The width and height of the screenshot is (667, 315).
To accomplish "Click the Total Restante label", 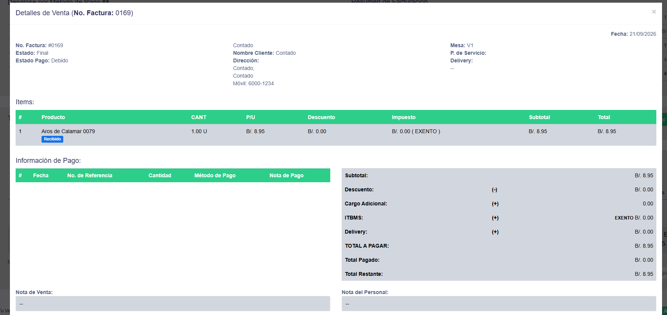I will (364, 274).
